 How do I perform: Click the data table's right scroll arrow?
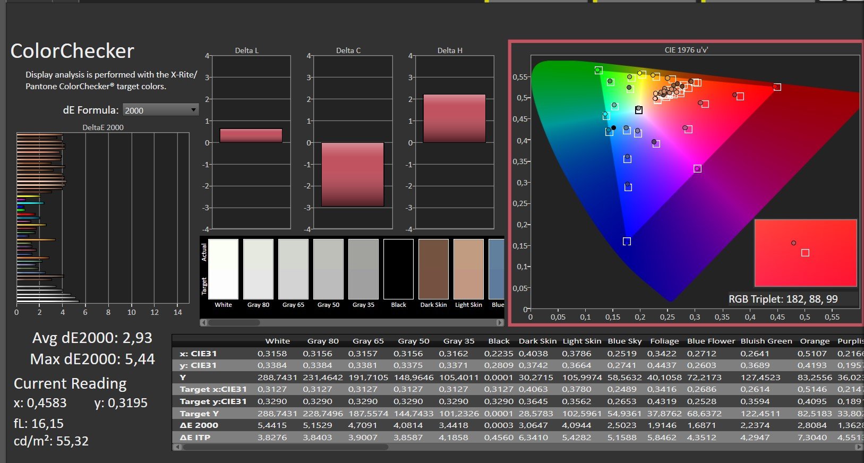tap(859, 447)
